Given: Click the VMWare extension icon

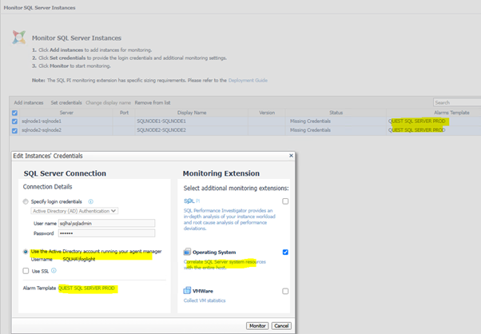Looking at the screenshot, I should tap(187, 290).
